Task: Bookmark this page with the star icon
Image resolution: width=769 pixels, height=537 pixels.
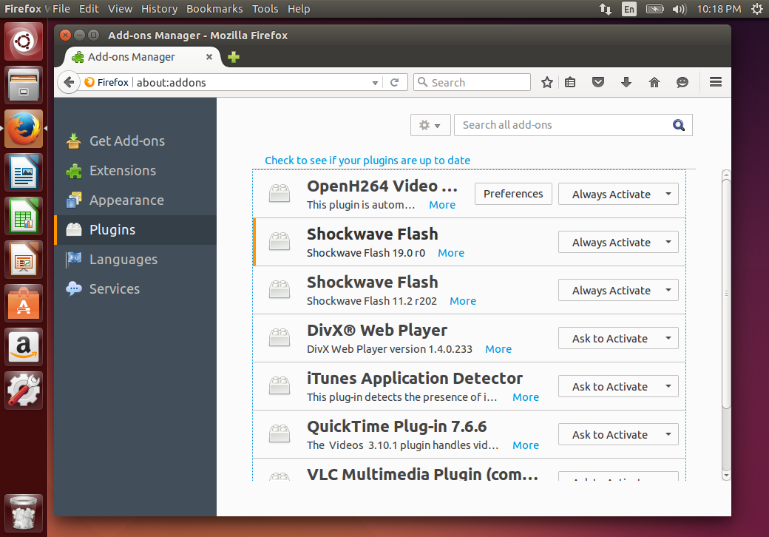Action: [547, 82]
